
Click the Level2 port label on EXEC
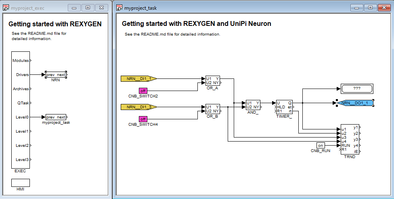(22, 145)
